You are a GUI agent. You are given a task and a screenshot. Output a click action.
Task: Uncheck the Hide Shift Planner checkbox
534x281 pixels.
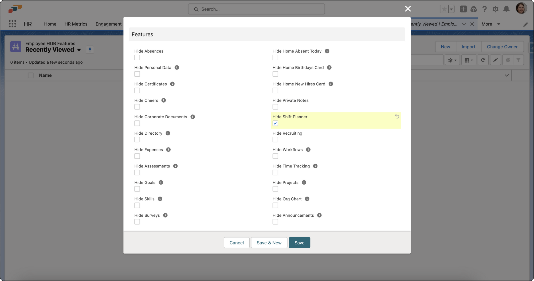point(275,123)
